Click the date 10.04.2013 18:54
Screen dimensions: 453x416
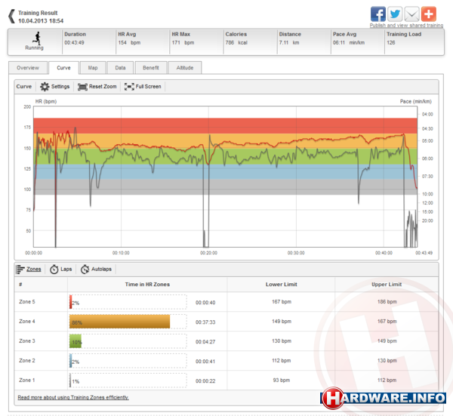[41, 21]
